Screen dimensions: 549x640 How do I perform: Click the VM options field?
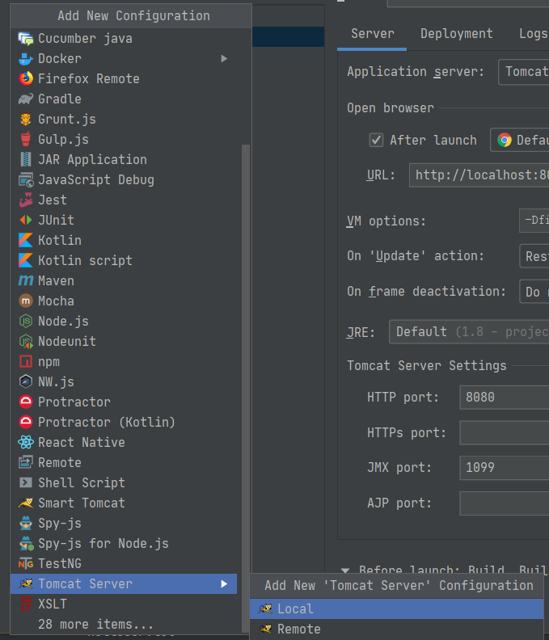pos(534,221)
